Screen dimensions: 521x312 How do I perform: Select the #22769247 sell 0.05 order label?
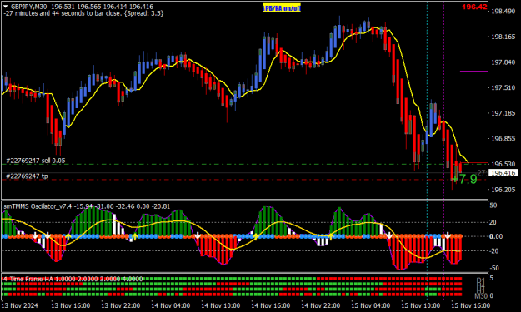[36, 161]
